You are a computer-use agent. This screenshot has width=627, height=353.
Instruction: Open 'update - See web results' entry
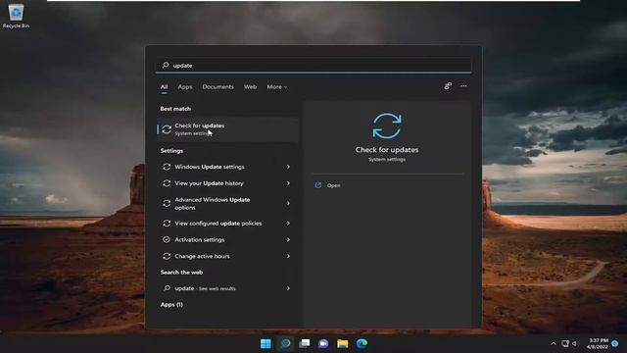(227, 288)
